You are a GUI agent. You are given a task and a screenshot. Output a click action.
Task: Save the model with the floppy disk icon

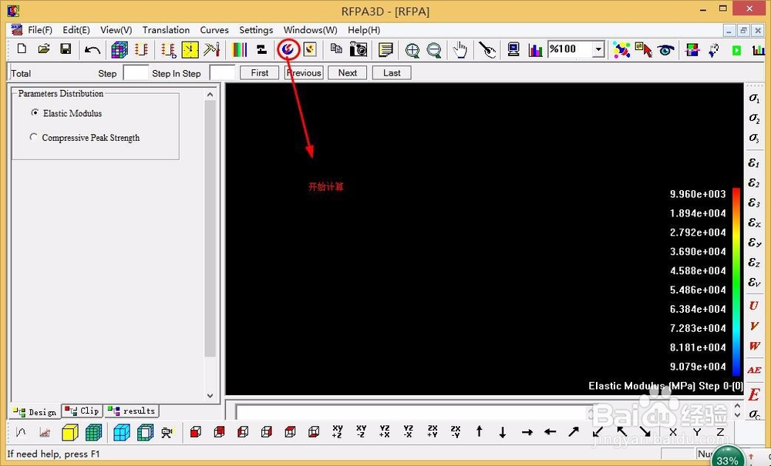[x=66, y=49]
